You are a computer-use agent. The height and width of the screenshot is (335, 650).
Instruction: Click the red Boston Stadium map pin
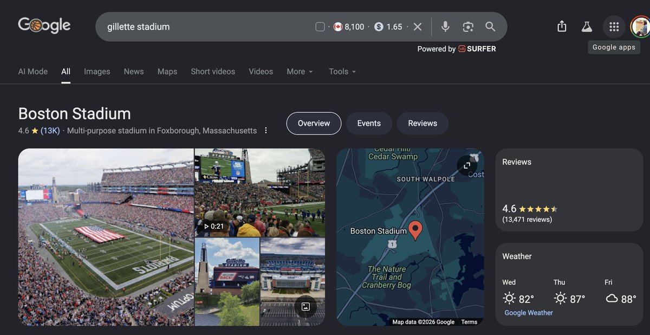tap(415, 230)
